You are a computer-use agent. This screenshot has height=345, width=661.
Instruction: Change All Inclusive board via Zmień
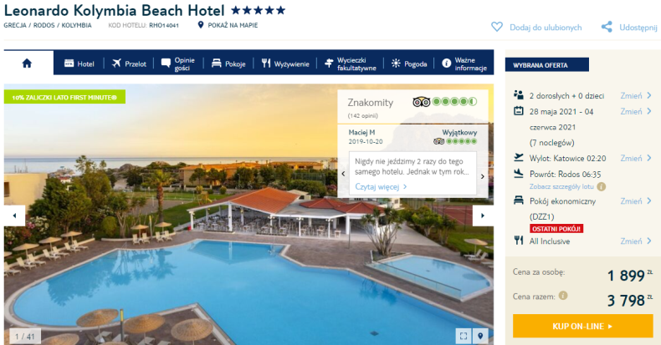pyautogui.click(x=636, y=241)
